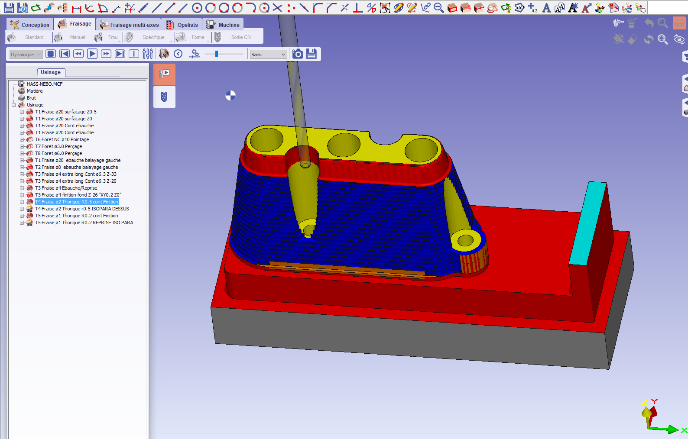
Task: Toggle the eye visibility icon in viewport
Action: click(x=679, y=39)
